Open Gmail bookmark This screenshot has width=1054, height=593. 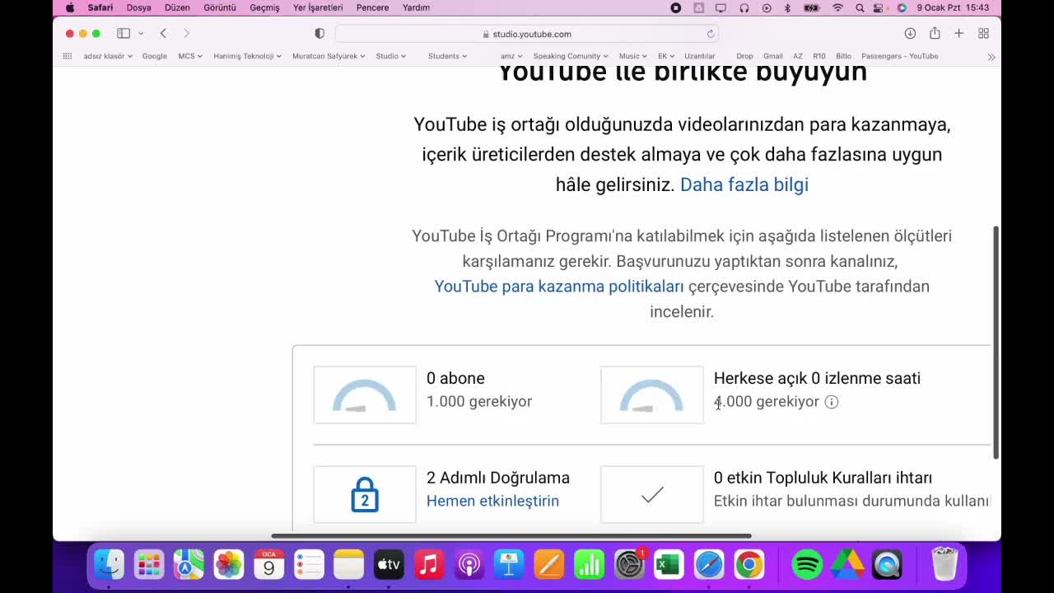tap(773, 56)
